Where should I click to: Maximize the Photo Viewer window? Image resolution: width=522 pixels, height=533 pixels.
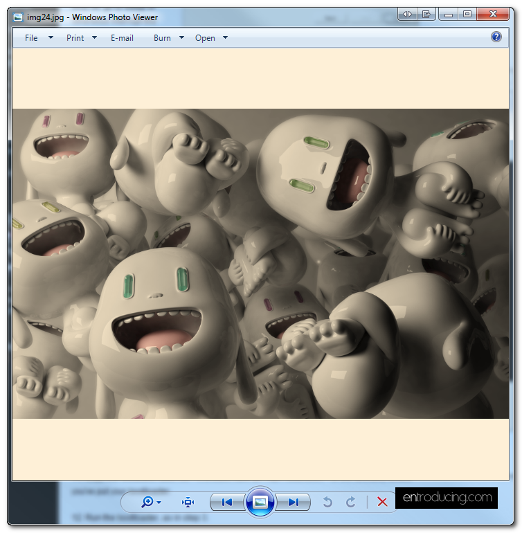point(467,15)
